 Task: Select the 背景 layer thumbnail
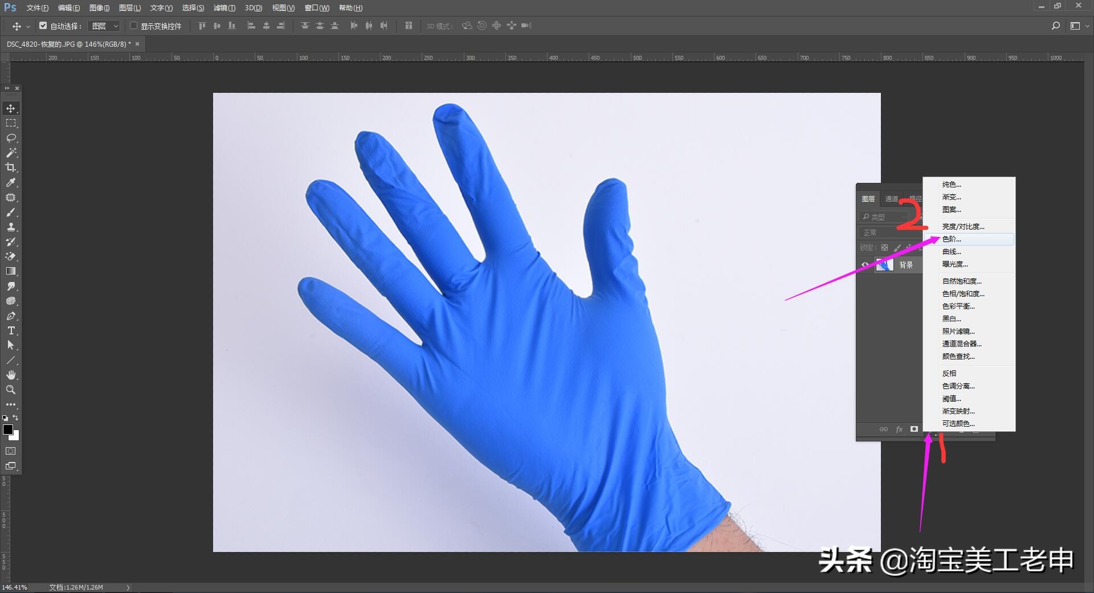tap(884, 265)
